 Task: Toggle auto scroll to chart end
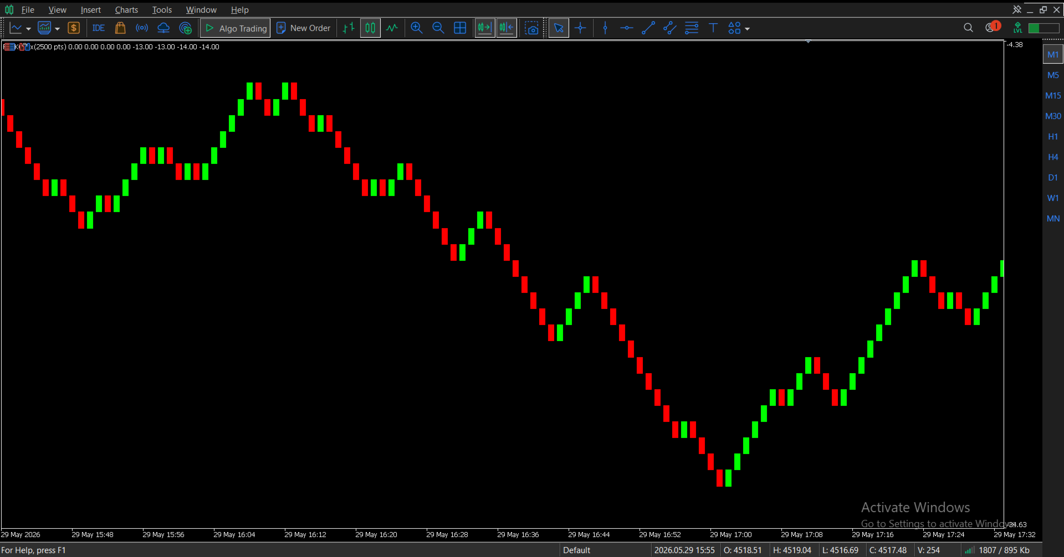point(485,28)
